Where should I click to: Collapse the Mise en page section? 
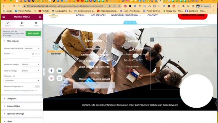coord(13,41)
